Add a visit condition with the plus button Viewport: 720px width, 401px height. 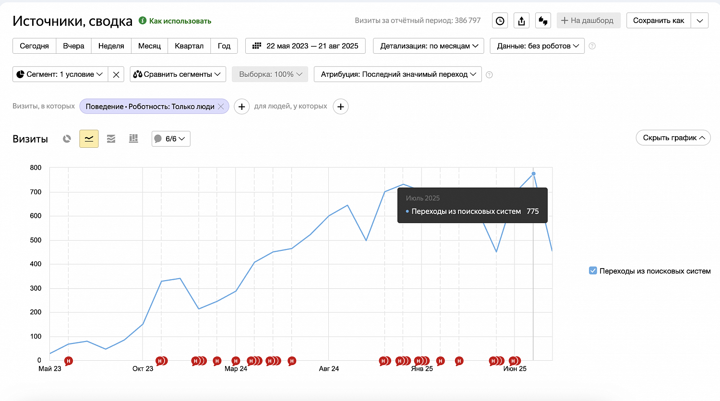[242, 106]
